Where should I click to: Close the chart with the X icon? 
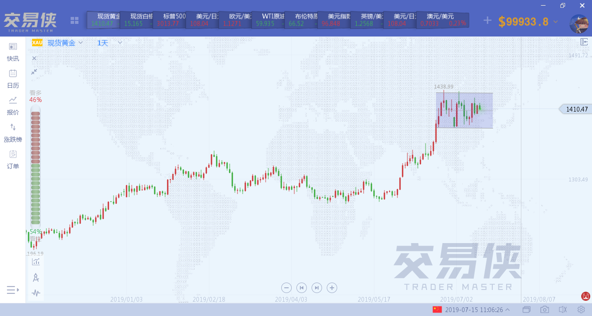pos(34,58)
